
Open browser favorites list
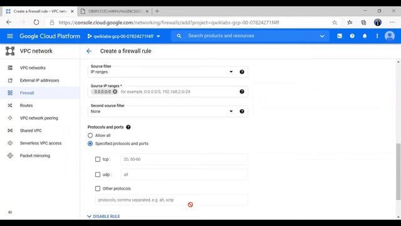[350, 23]
